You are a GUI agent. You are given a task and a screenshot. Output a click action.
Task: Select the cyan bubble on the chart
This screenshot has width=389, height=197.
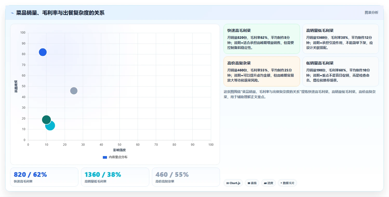(50, 126)
